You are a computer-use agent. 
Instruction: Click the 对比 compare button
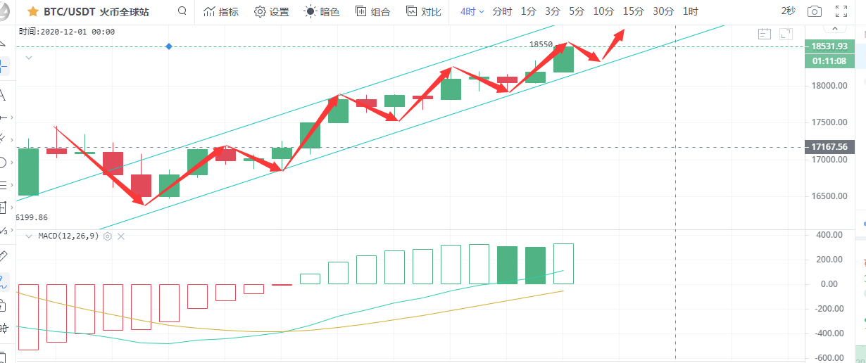pos(424,12)
